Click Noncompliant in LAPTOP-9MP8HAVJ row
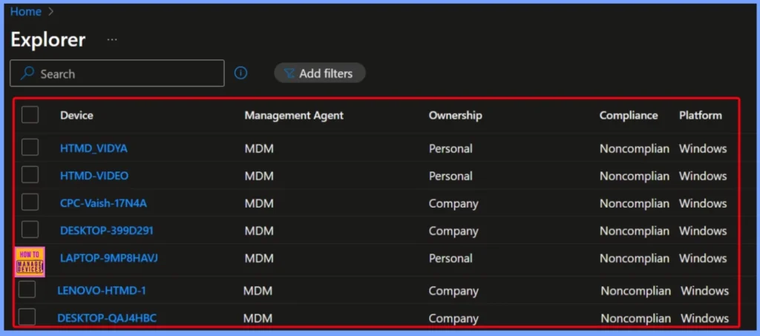This screenshot has height=336, width=760. coord(635,259)
